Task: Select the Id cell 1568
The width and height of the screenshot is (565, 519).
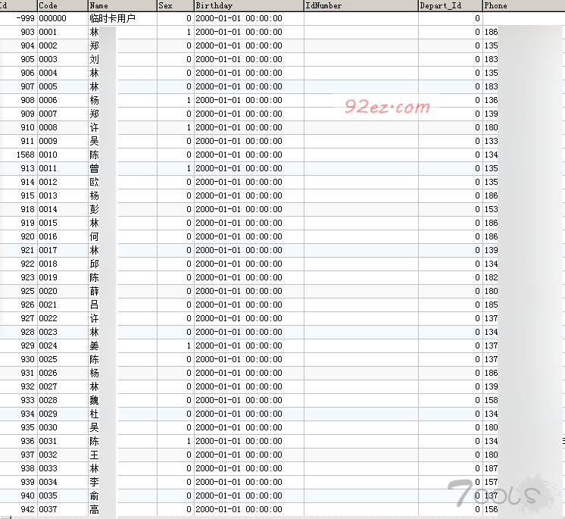Action: click(18, 155)
